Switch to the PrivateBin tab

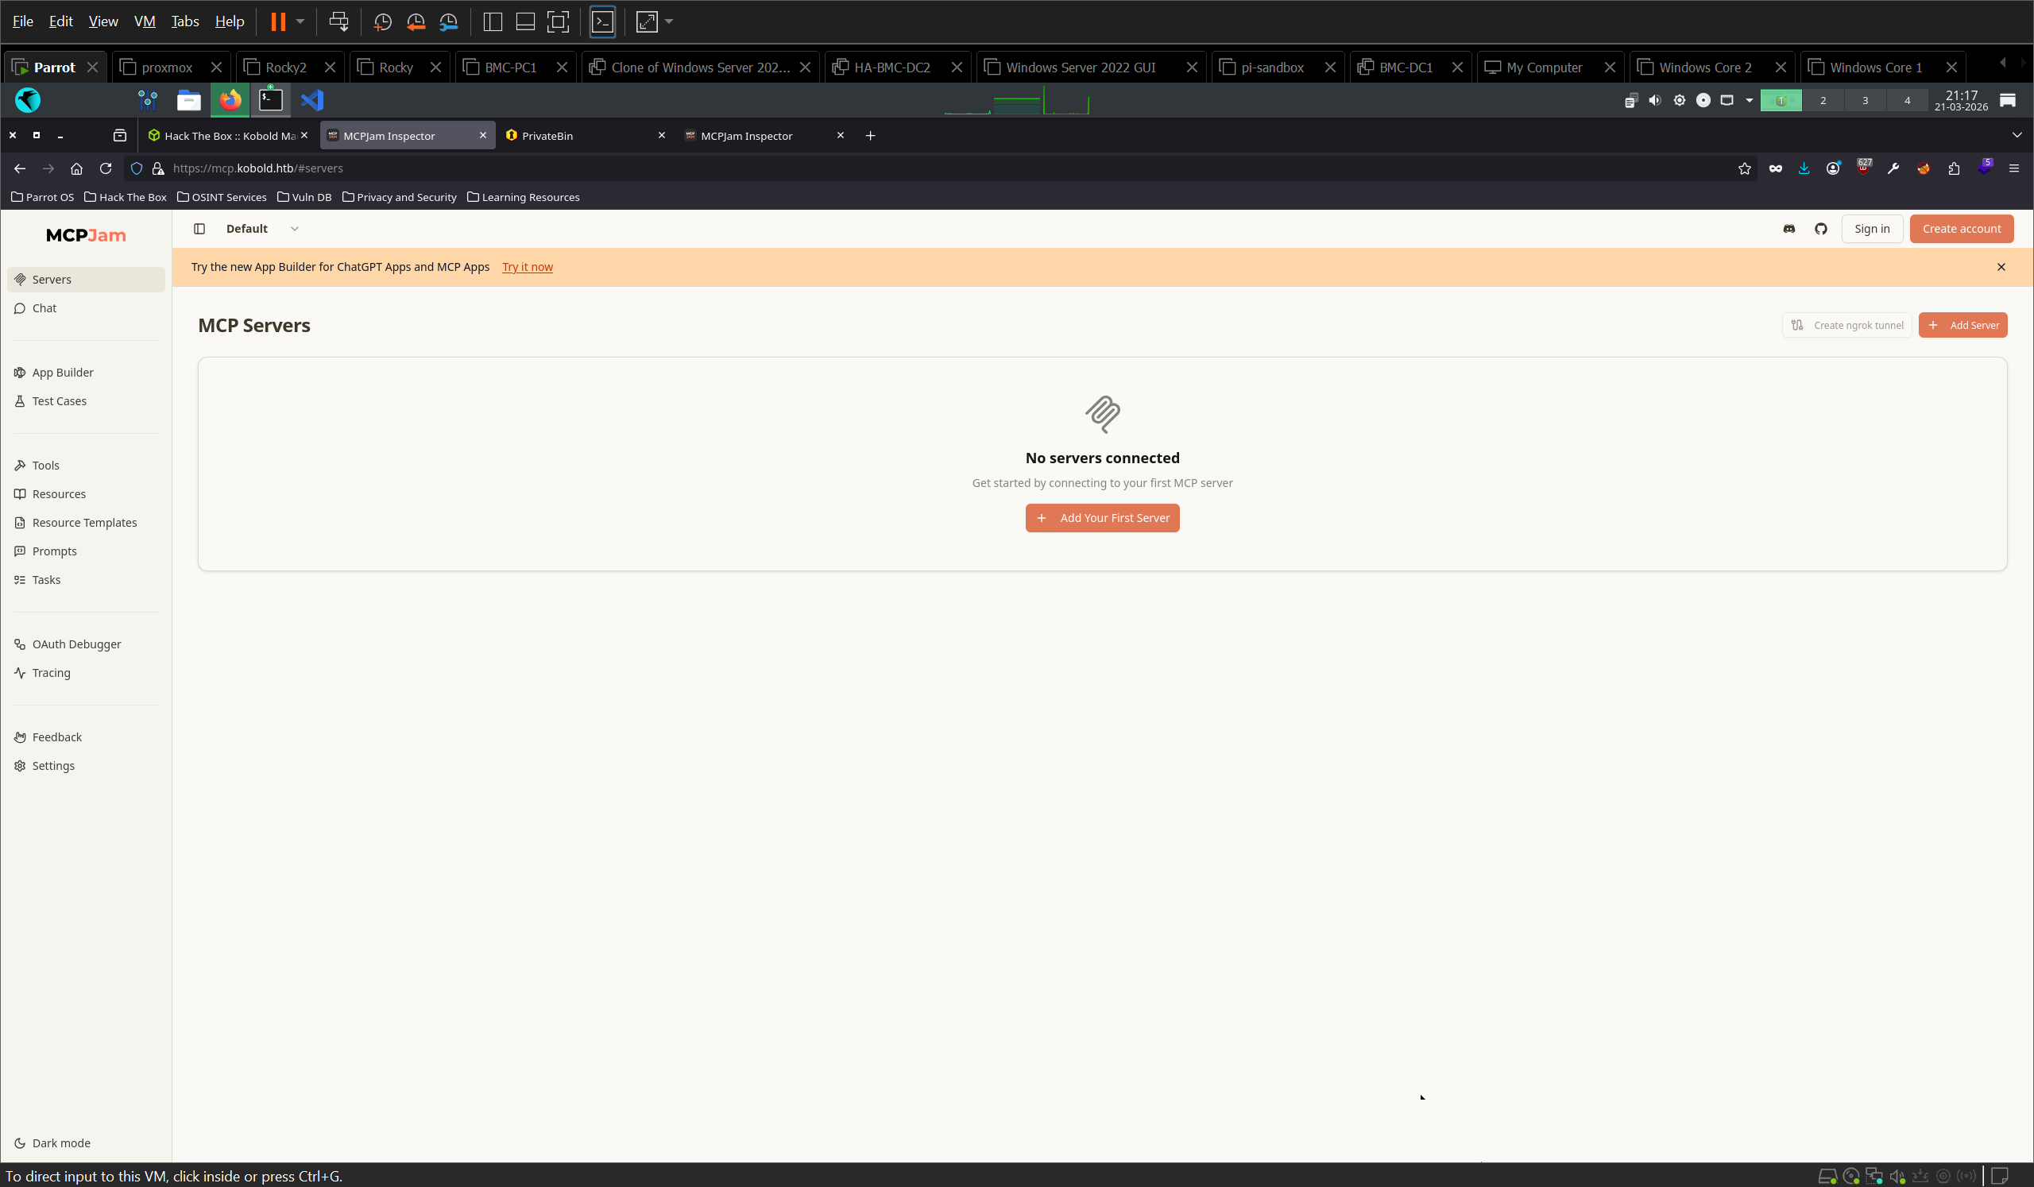point(586,136)
